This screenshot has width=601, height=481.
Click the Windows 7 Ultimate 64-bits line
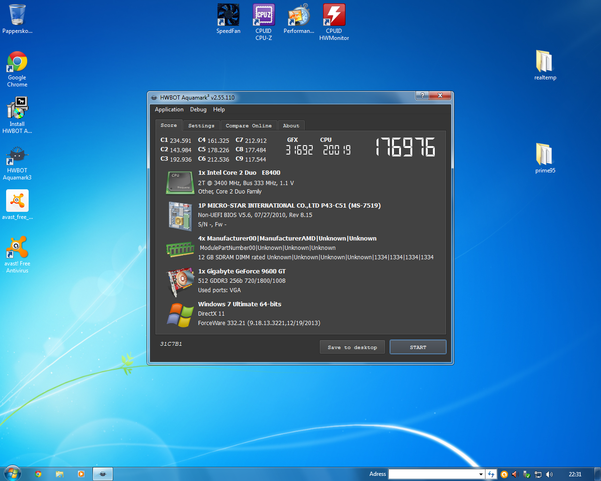[x=239, y=304]
